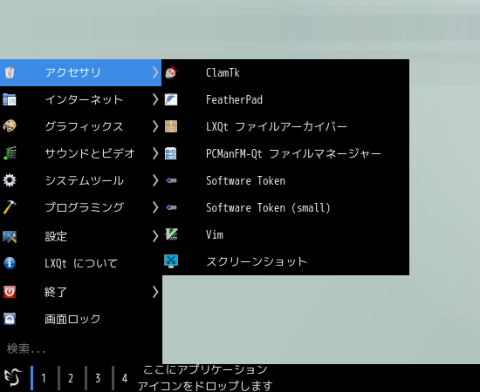480x392 pixels.
Task: Open the サウンドとビデオ menu entry
Action: pos(80,153)
